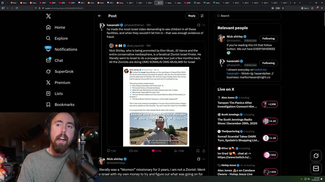The height and width of the screenshot is (182, 325).
Task: Share hasanabi's post via share icon
Action: 204,151
